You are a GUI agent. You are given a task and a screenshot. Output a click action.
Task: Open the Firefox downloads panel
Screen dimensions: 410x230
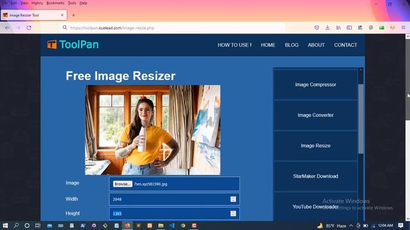pos(327,27)
